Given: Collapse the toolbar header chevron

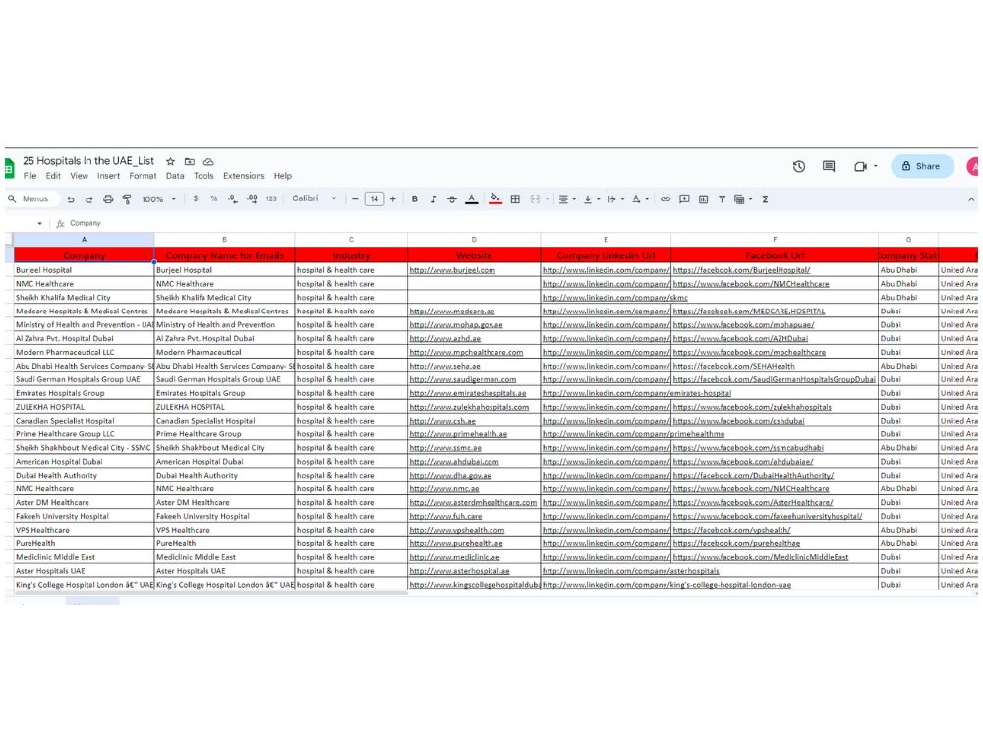Looking at the screenshot, I should (x=971, y=199).
